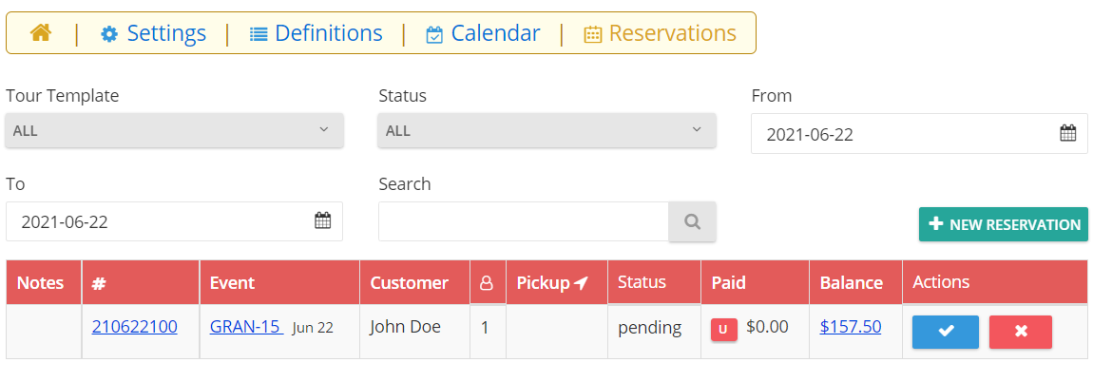Open the Definitions page
This screenshot has height=382, width=1093.
pyautogui.click(x=316, y=32)
